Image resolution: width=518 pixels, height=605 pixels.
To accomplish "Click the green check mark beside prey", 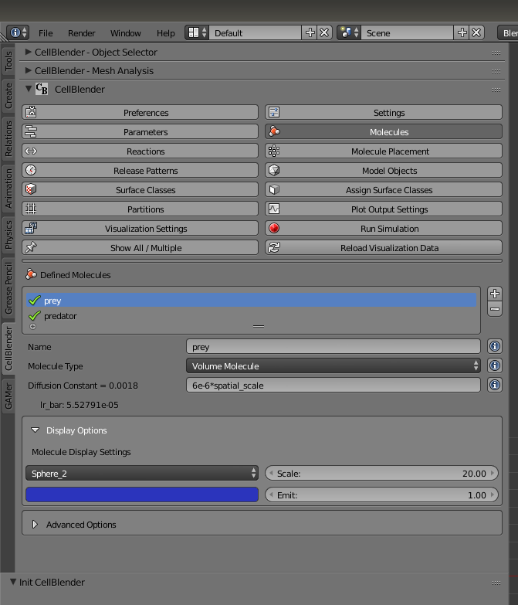I will (x=35, y=301).
